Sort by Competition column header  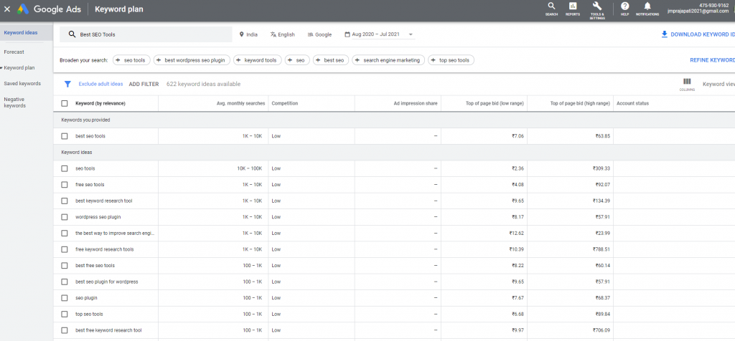285,103
